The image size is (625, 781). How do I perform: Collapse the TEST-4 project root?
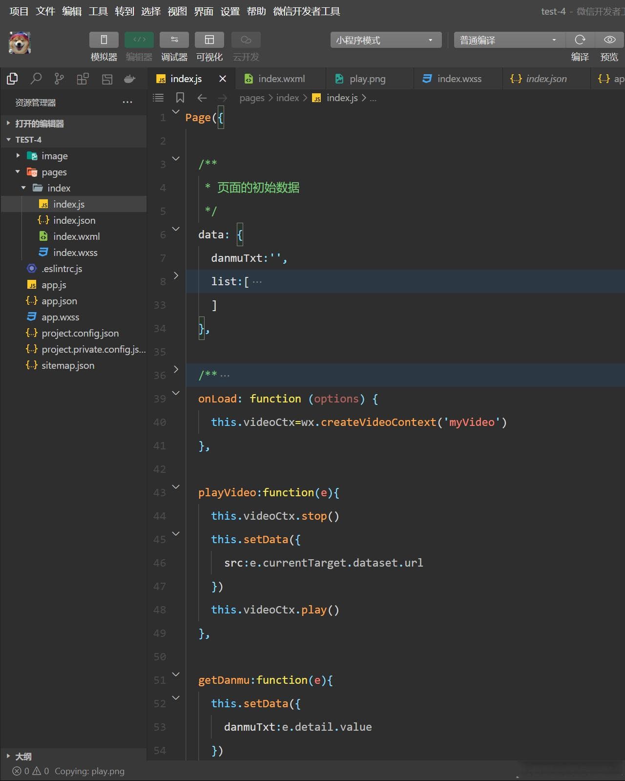pos(73,140)
